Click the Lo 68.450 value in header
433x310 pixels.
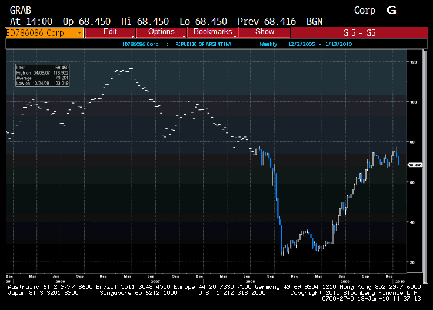[203, 22]
